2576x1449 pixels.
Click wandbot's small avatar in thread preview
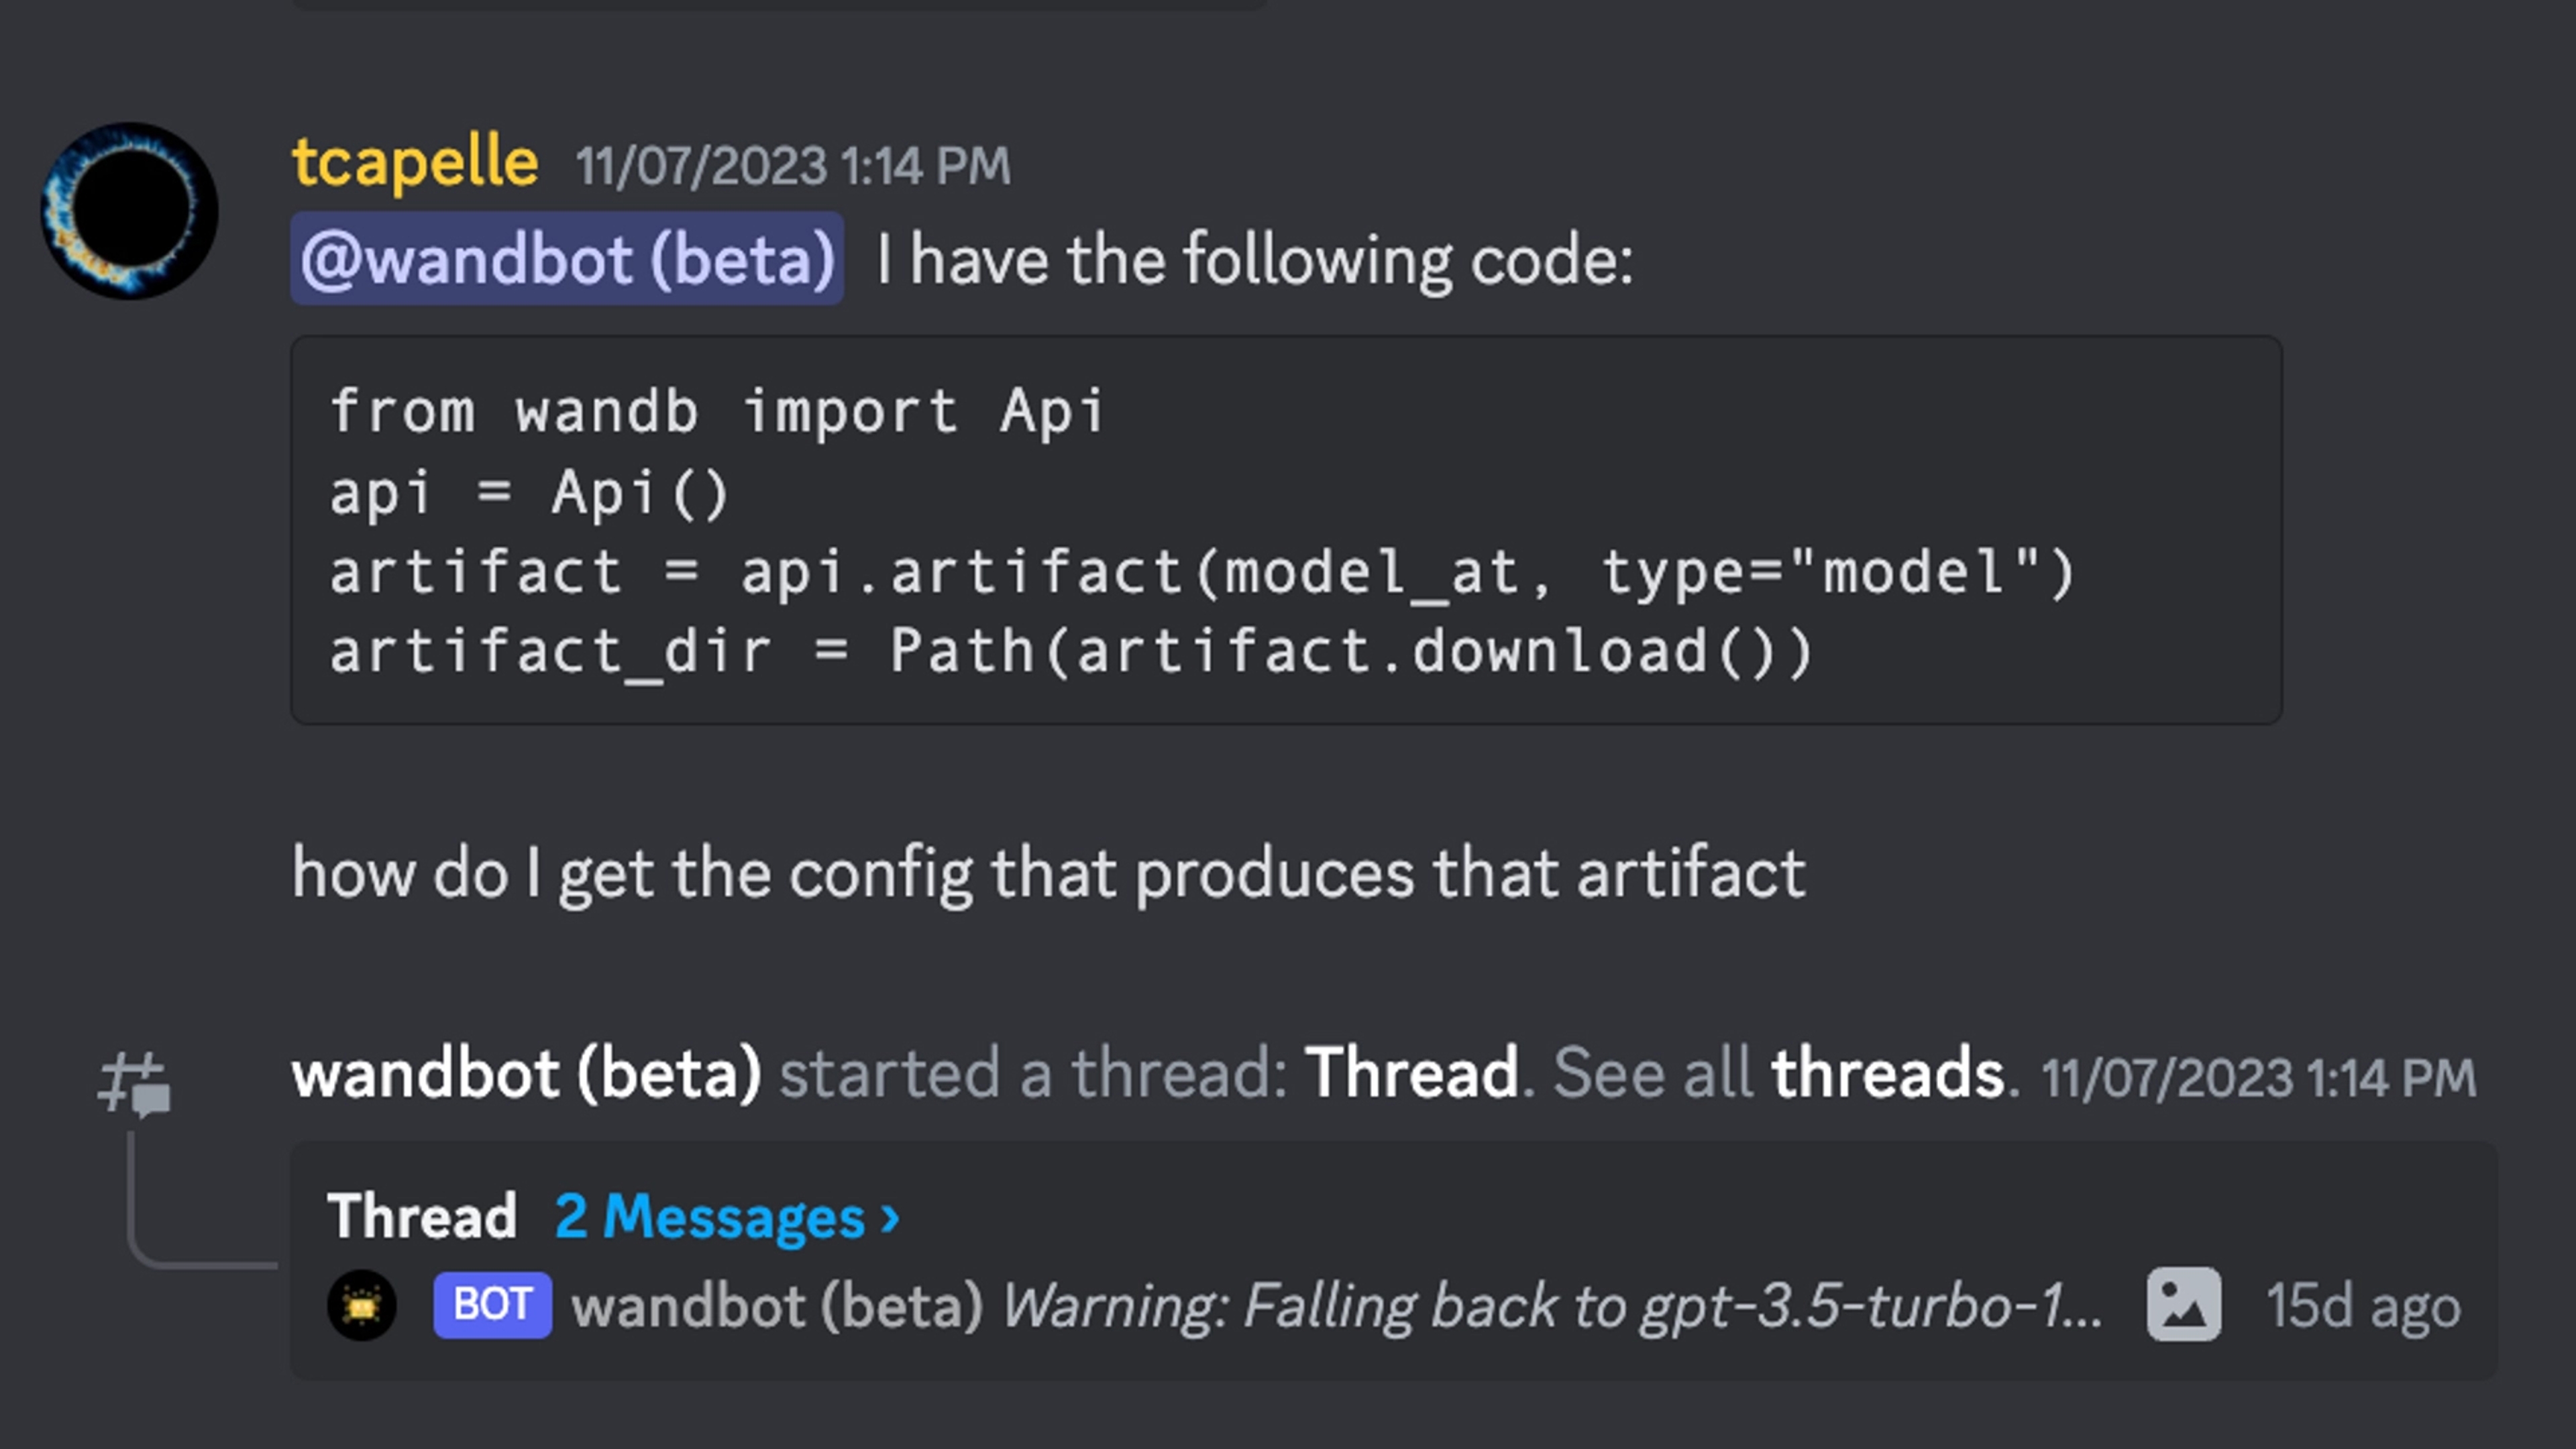tap(362, 1305)
